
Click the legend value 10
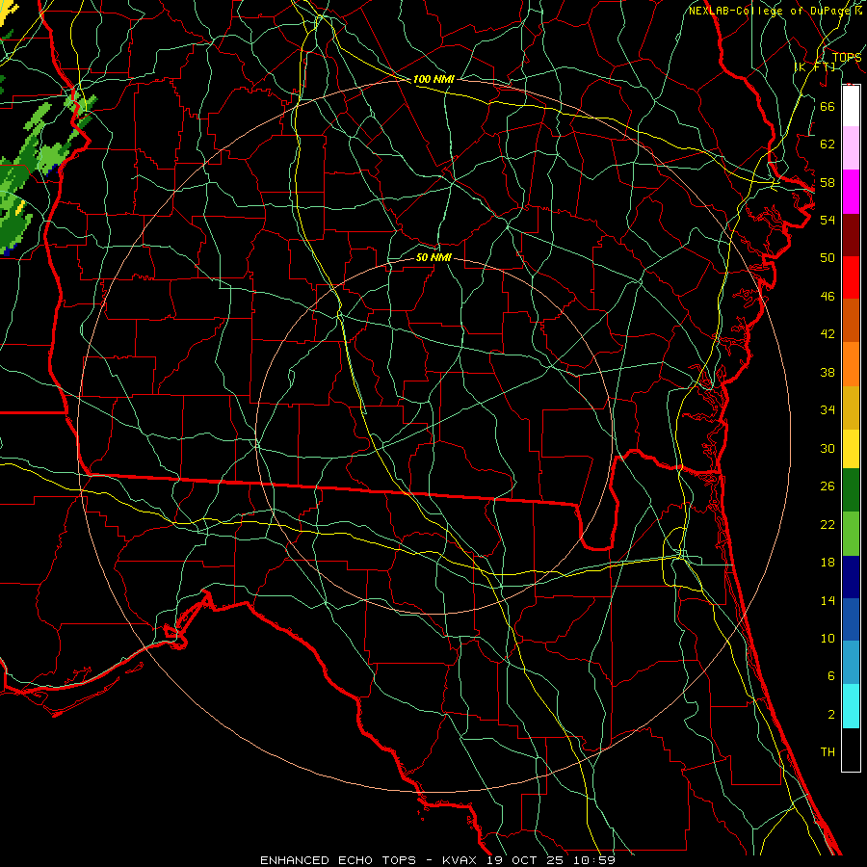[828, 639]
